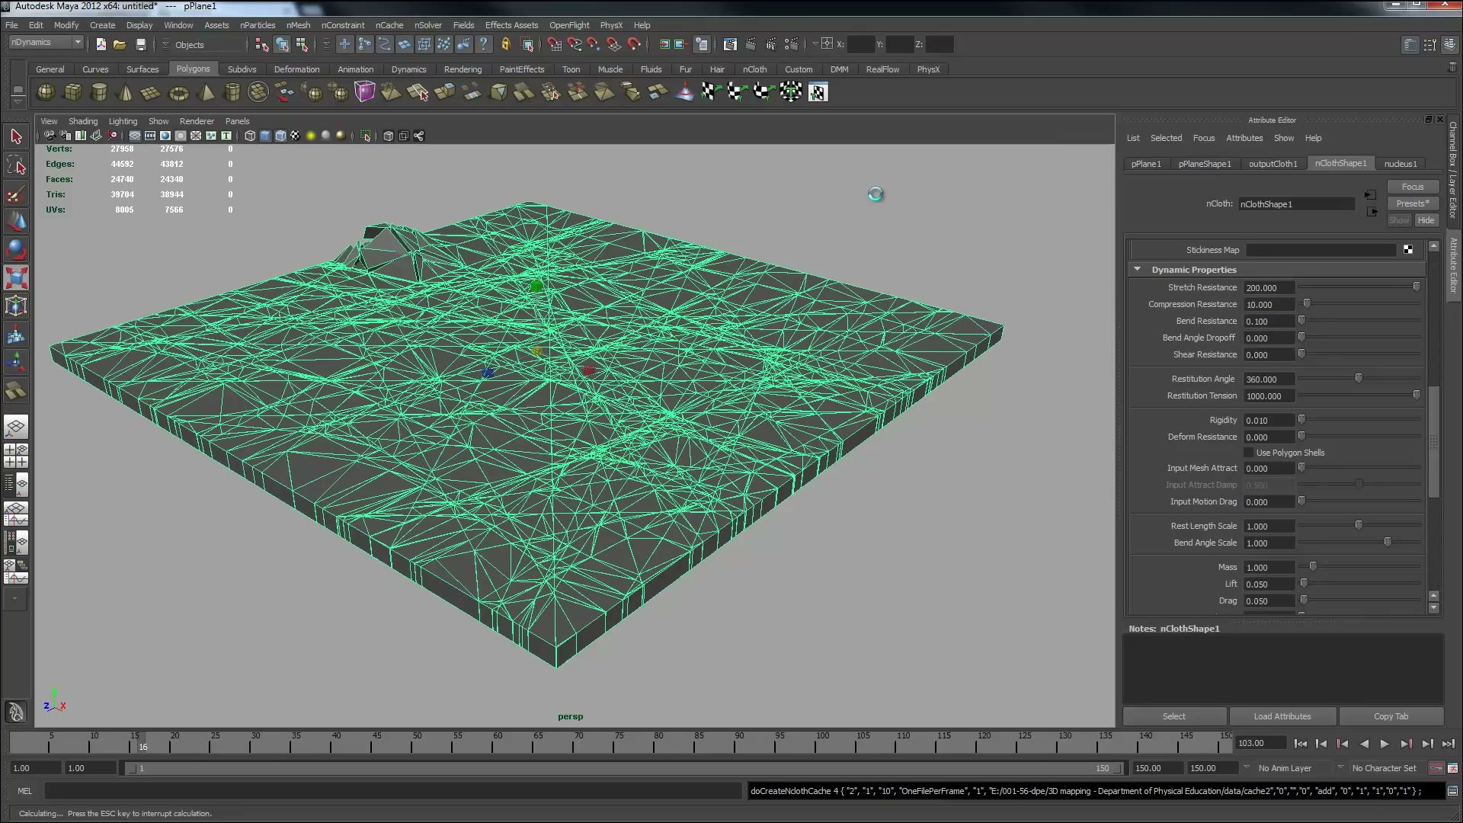Create a polygon torus from the shelf

179,92
